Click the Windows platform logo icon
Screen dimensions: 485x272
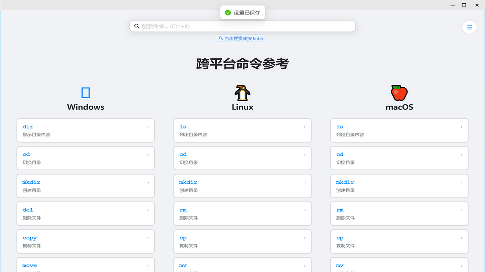(x=86, y=92)
